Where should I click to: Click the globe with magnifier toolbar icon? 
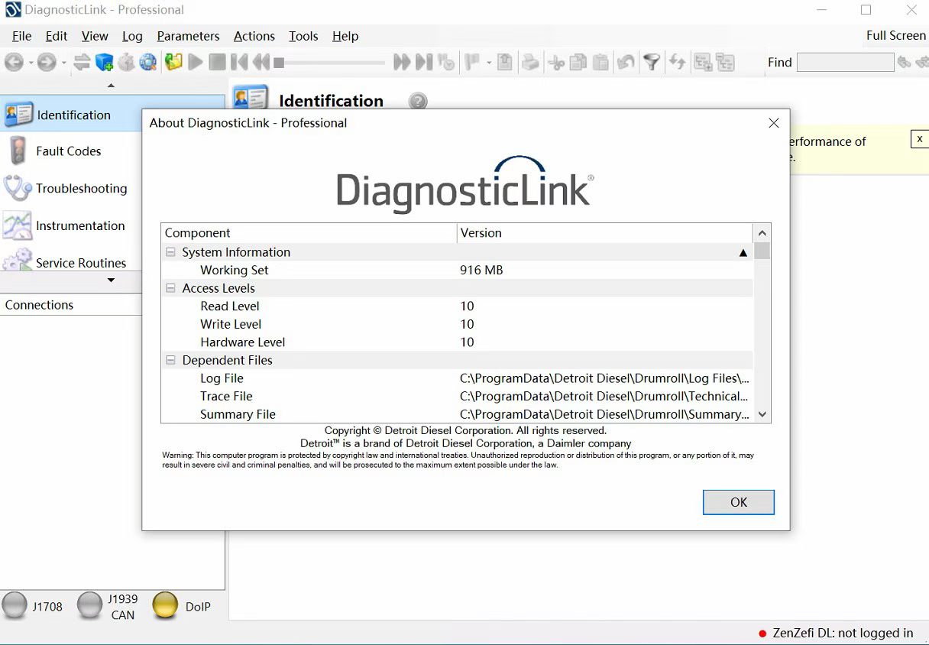coord(148,63)
